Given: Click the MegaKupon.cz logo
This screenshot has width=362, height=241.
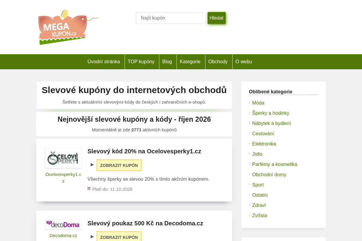Looking at the screenshot, I should 68,27.
